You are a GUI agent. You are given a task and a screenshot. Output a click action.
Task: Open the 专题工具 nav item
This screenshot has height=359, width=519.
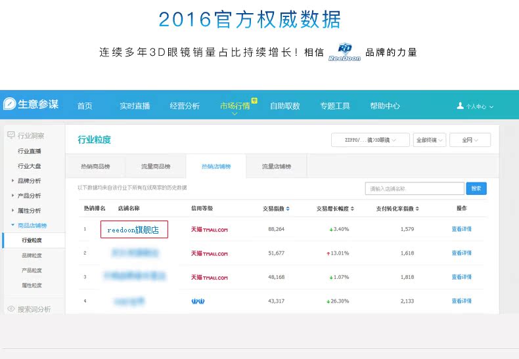(x=335, y=106)
